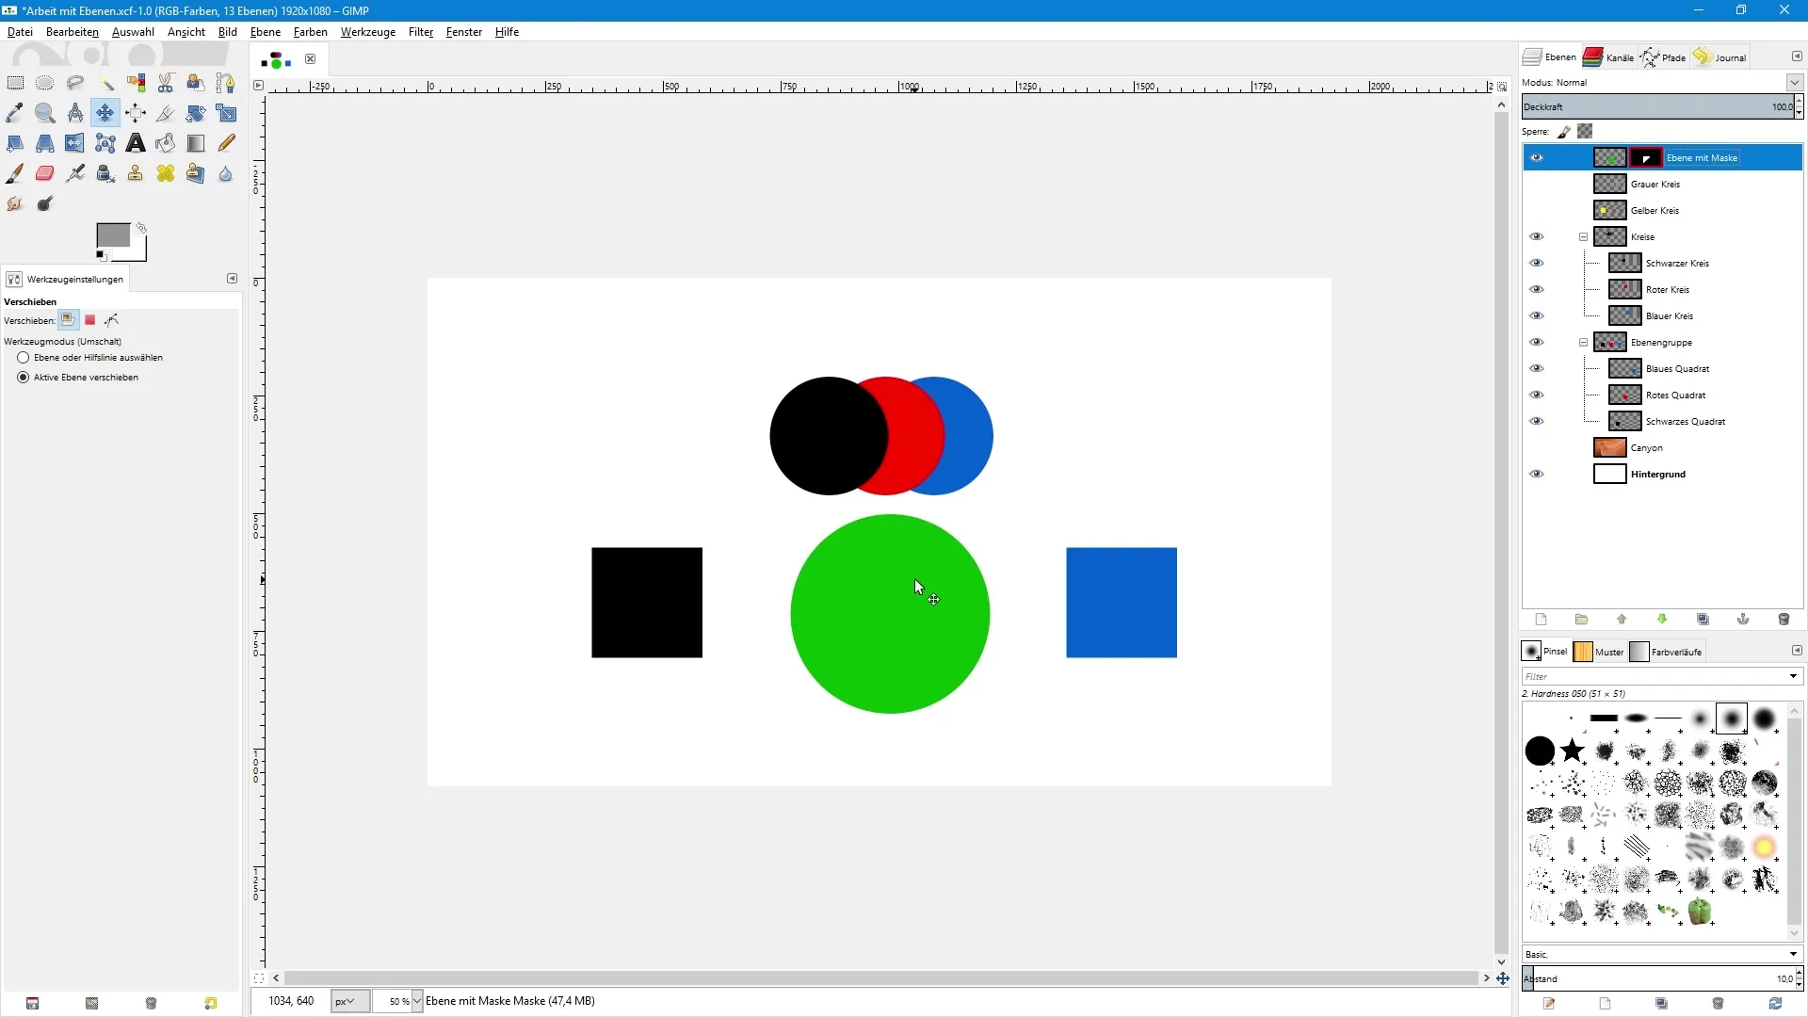Select the Canyon layer thumbnail
Screen dimensions: 1808x1017
pos(1609,448)
